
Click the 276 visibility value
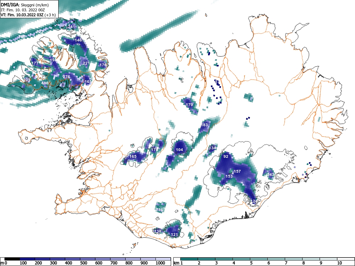pyautogui.click(x=66, y=77)
